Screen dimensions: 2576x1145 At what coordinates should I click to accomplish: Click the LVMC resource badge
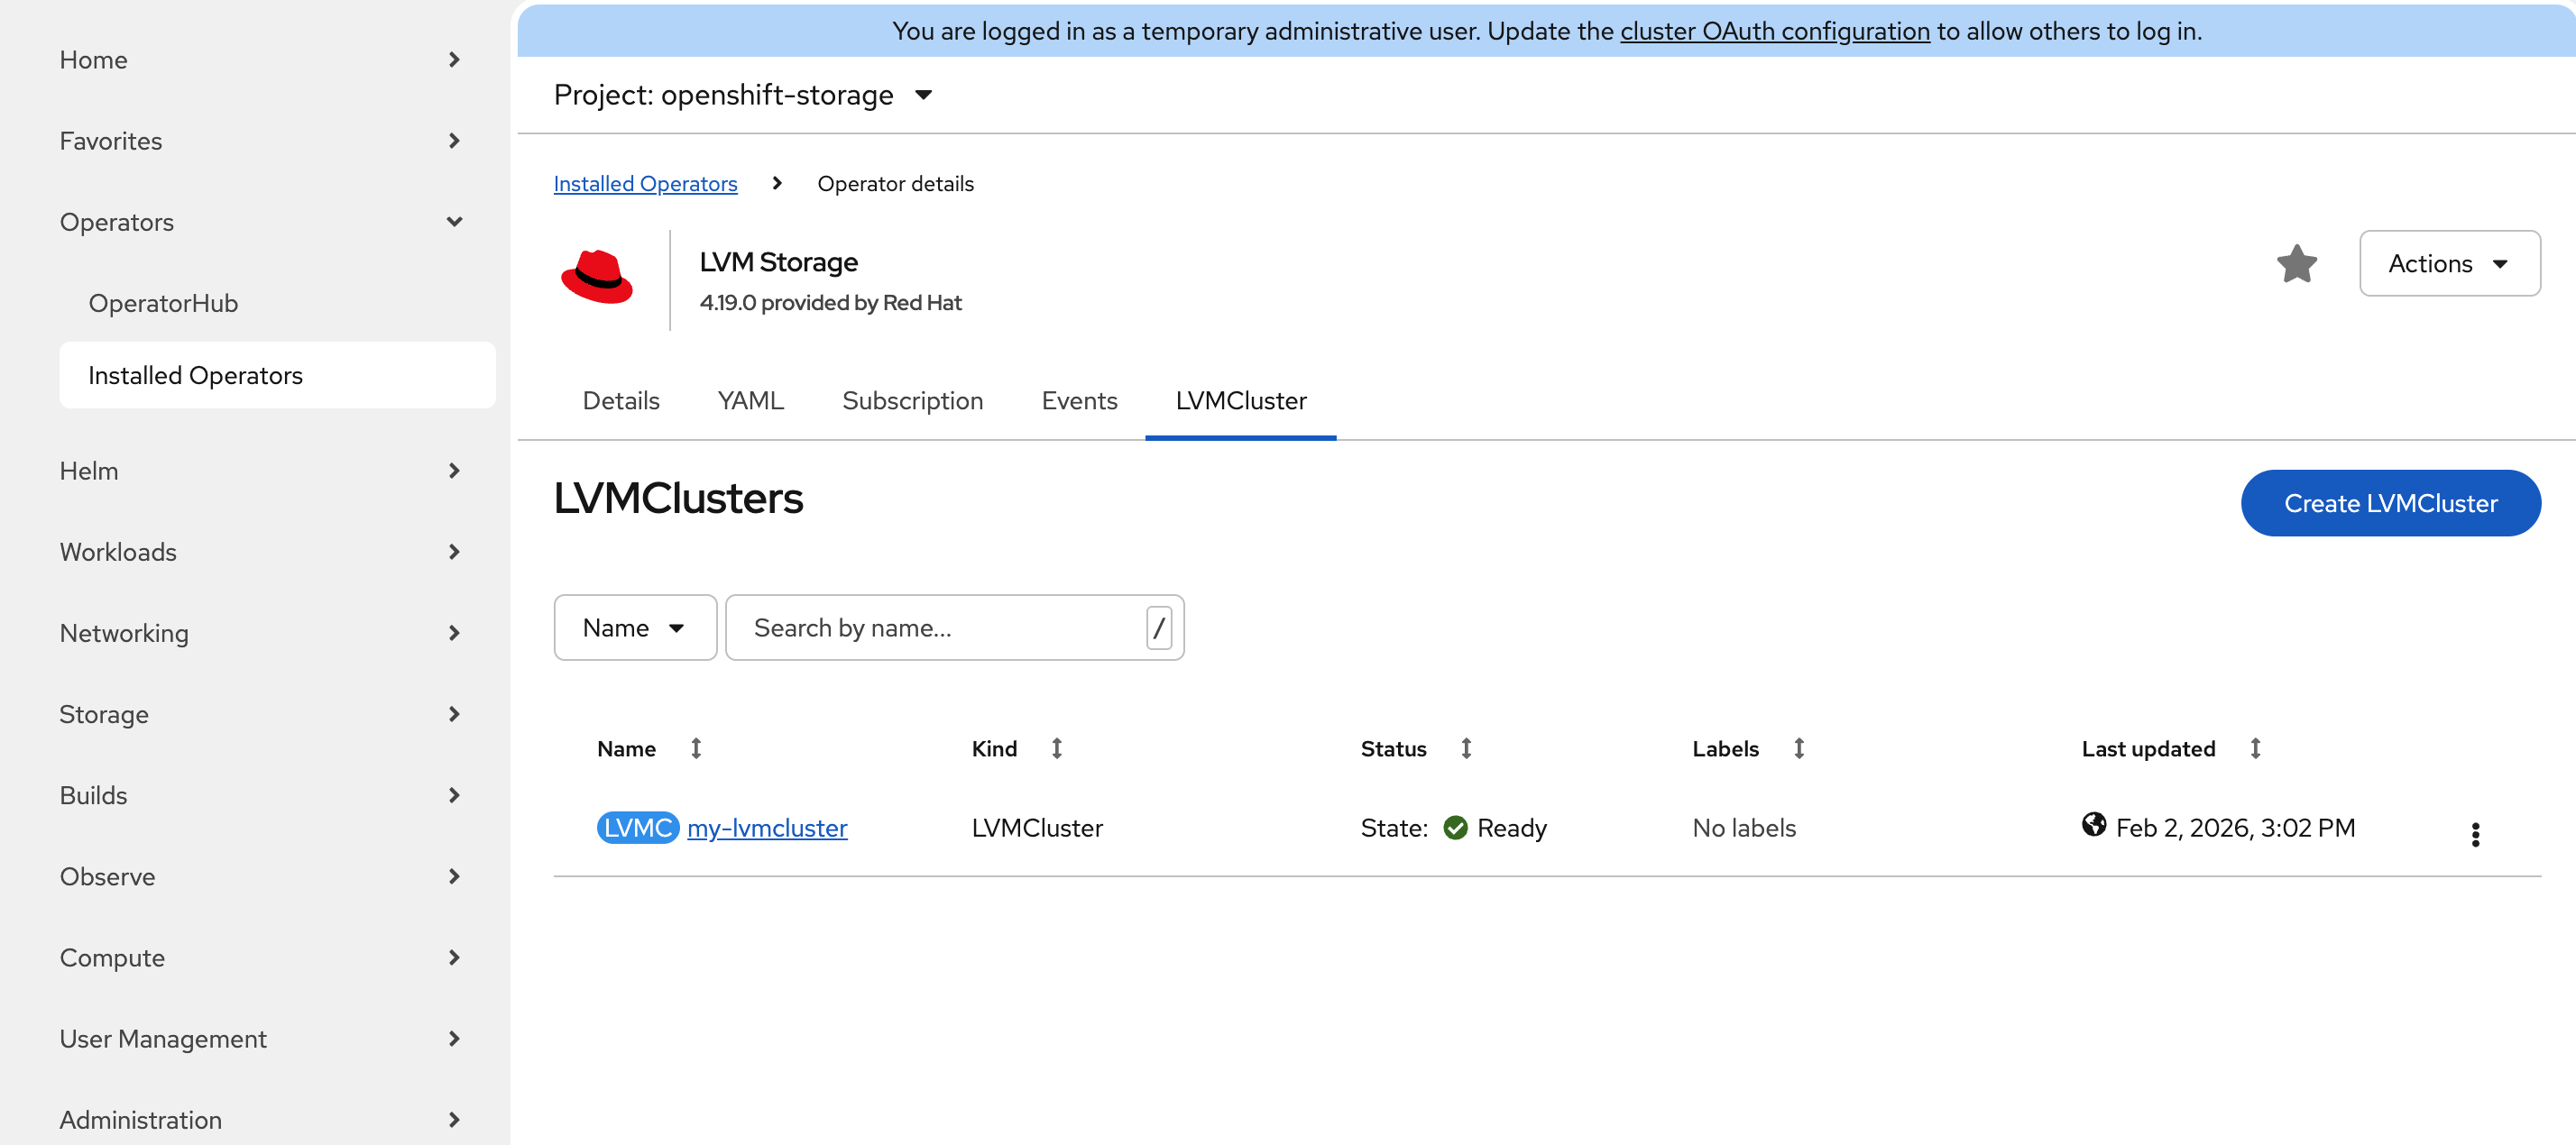coord(638,827)
